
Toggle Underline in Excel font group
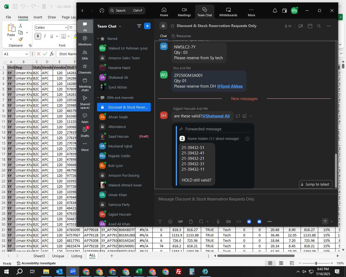[51, 36]
